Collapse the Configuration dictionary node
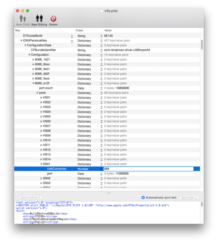218x244 pixels. (29, 55)
